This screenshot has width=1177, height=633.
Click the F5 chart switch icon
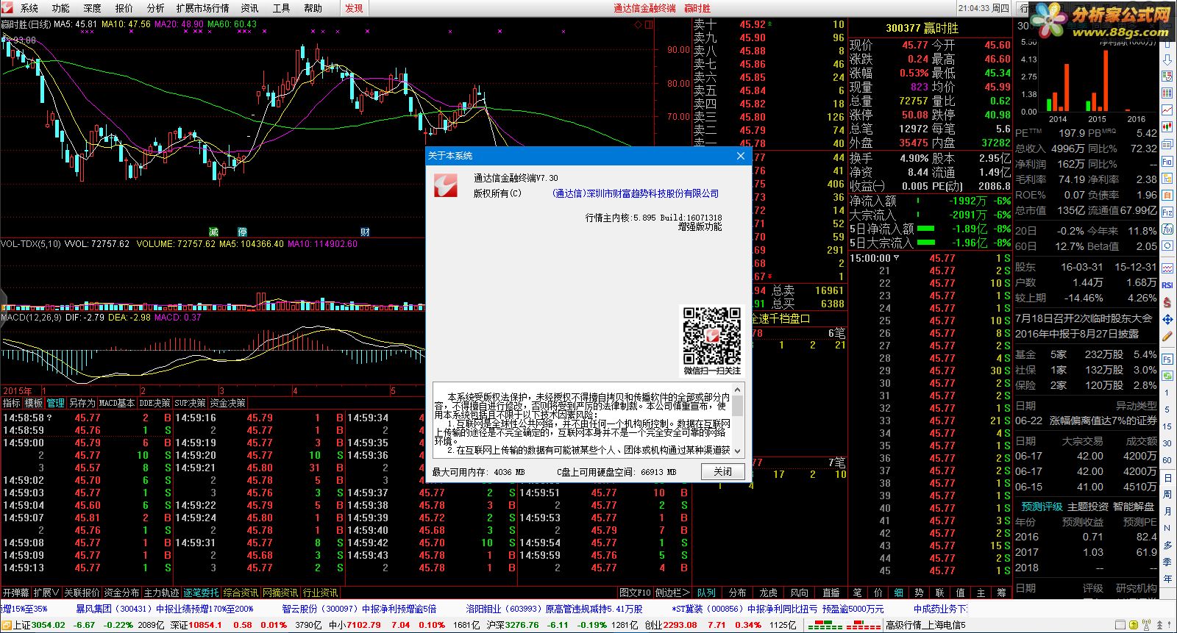tap(1167, 360)
